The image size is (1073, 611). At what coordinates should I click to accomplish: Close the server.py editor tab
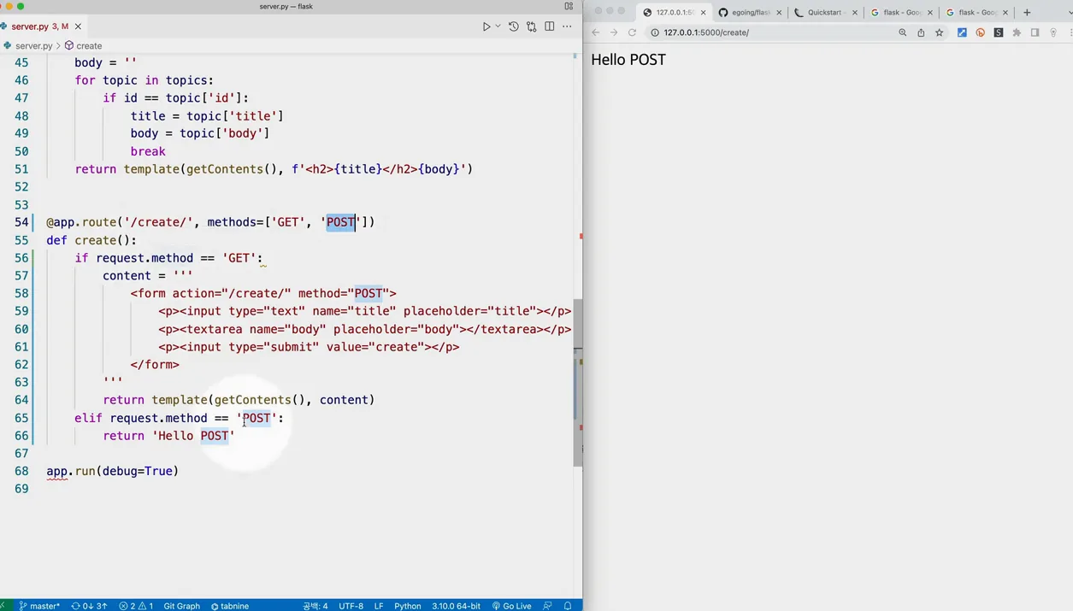coord(79,26)
